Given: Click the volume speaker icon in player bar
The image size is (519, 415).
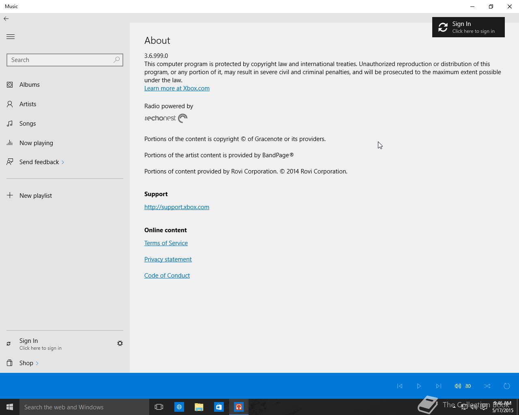Looking at the screenshot, I should point(458,386).
